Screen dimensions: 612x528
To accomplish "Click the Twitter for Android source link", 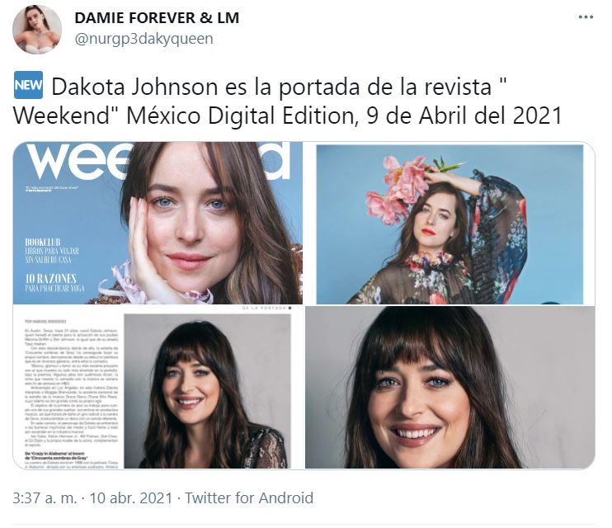I will (248, 498).
